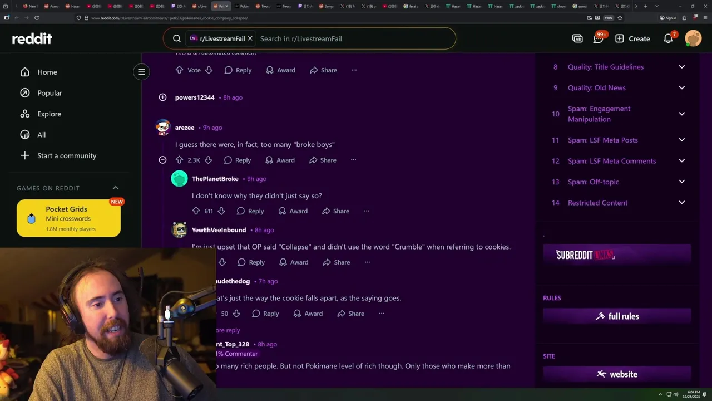Open the user avatar menu
This screenshot has width=712, height=401.
[x=693, y=38]
